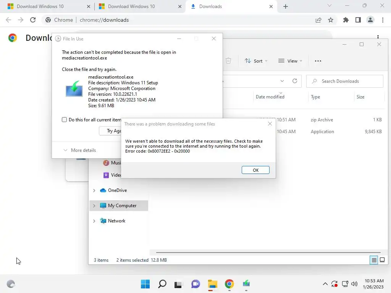Screen dimensions: 391x293
Task: Toggle Chrome side panel icon
Action: pos(358,20)
